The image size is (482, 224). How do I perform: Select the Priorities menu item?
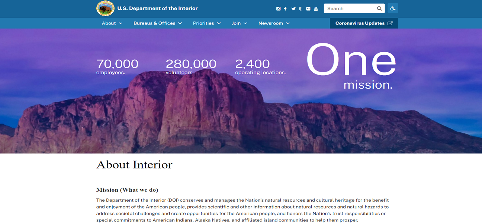point(203,23)
